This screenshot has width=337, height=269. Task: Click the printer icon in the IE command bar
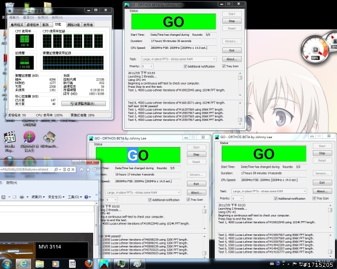click(x=22, y=196)
